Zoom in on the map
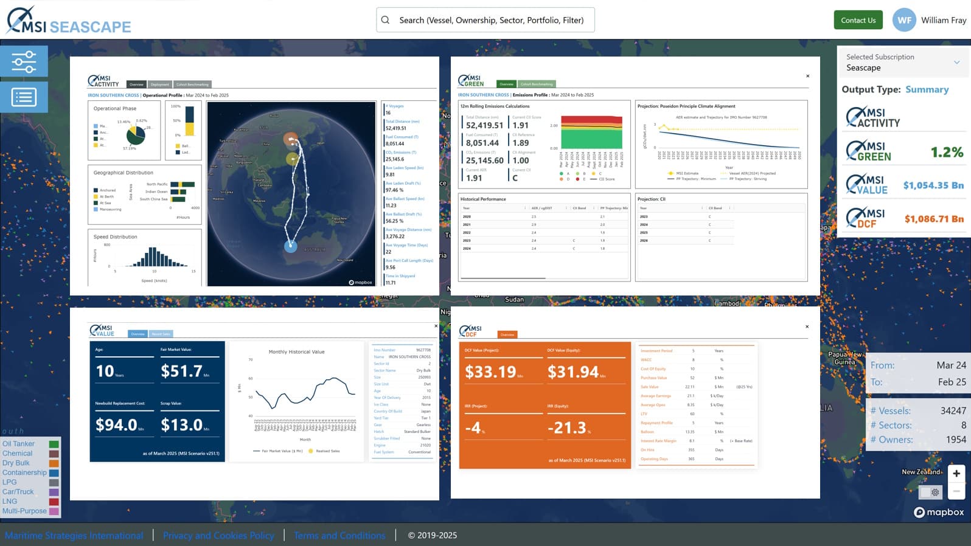The width and height of the screenshot is (971, 546). 956,474
